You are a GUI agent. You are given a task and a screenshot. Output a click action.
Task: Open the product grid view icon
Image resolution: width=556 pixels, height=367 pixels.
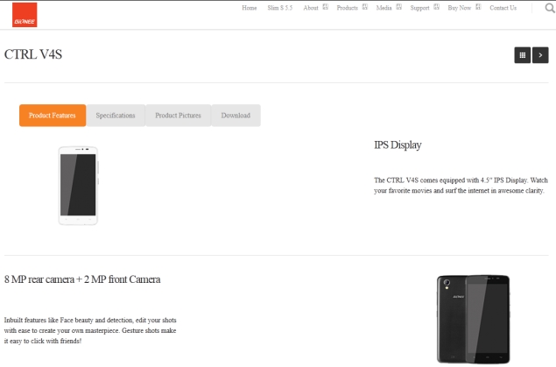(523, 55)
